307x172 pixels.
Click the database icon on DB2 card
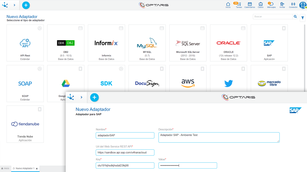click(x=80, y=28)
